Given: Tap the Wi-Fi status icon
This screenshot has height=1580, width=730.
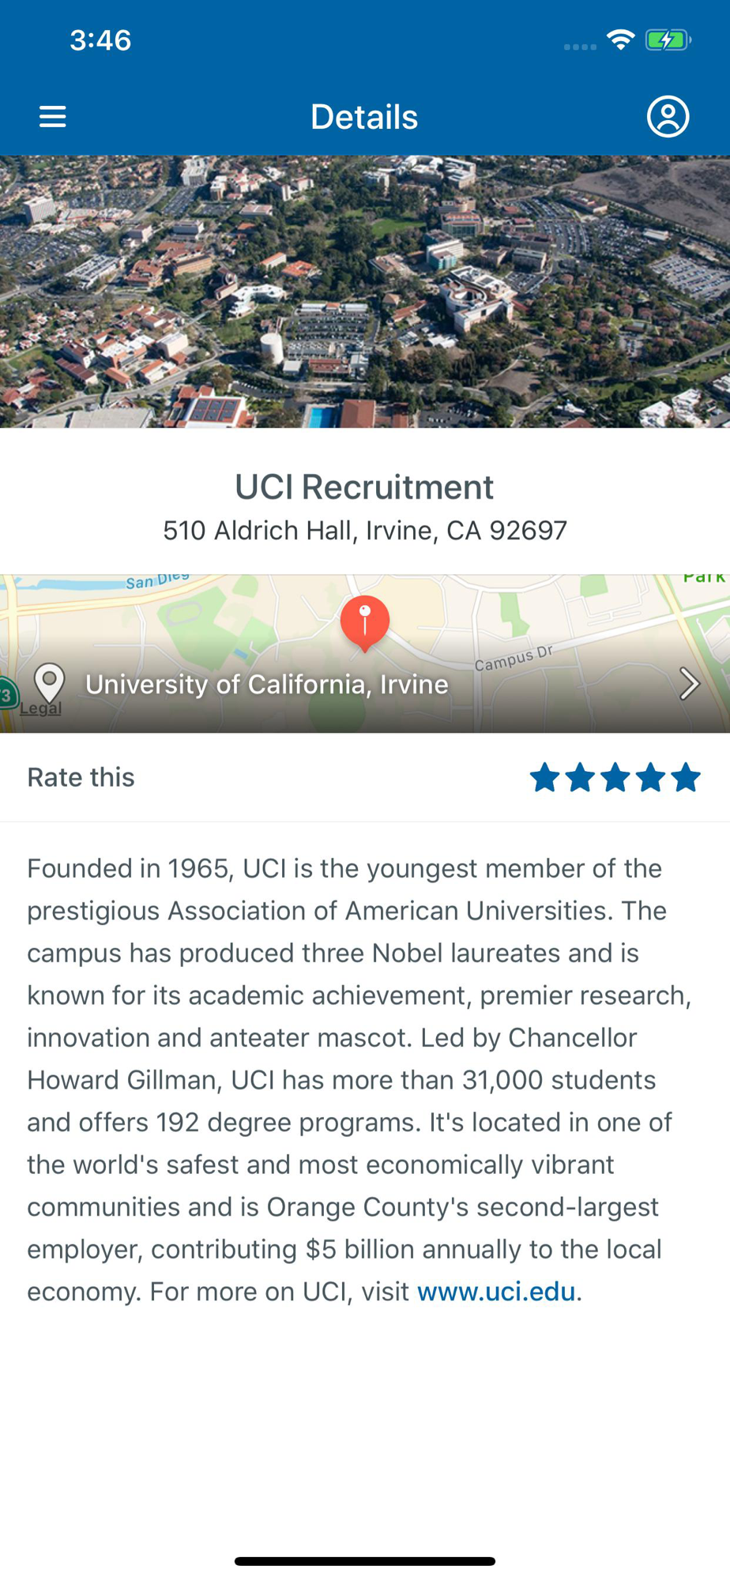Looking at the screenshot, I should 621,39.
